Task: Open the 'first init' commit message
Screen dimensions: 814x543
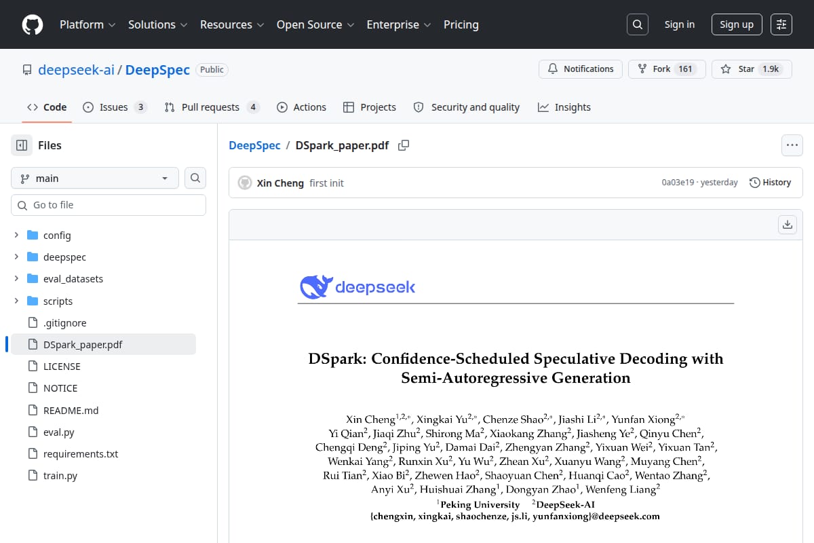Action: click(x=326, y=183)
